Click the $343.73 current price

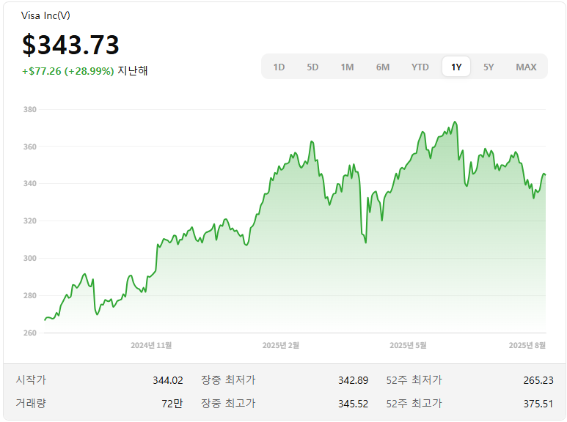pyautogui.click(x=70, y=45)
